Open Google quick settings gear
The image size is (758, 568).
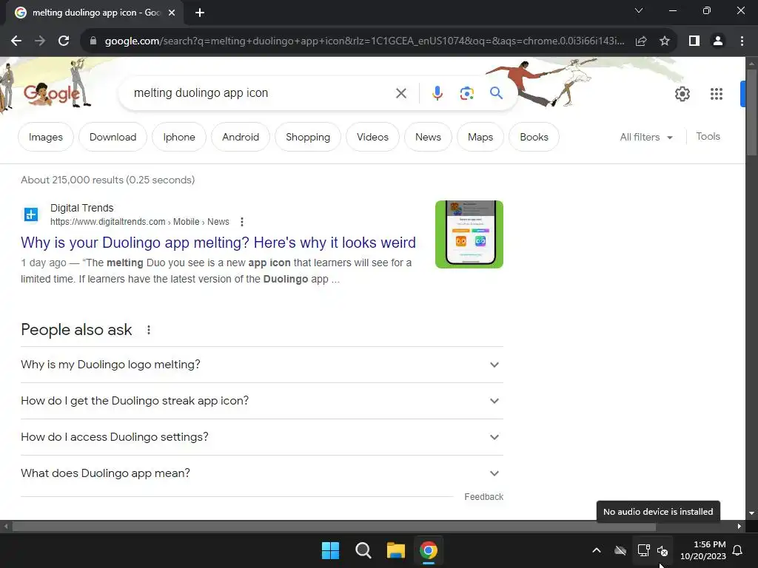click(682, 94)
